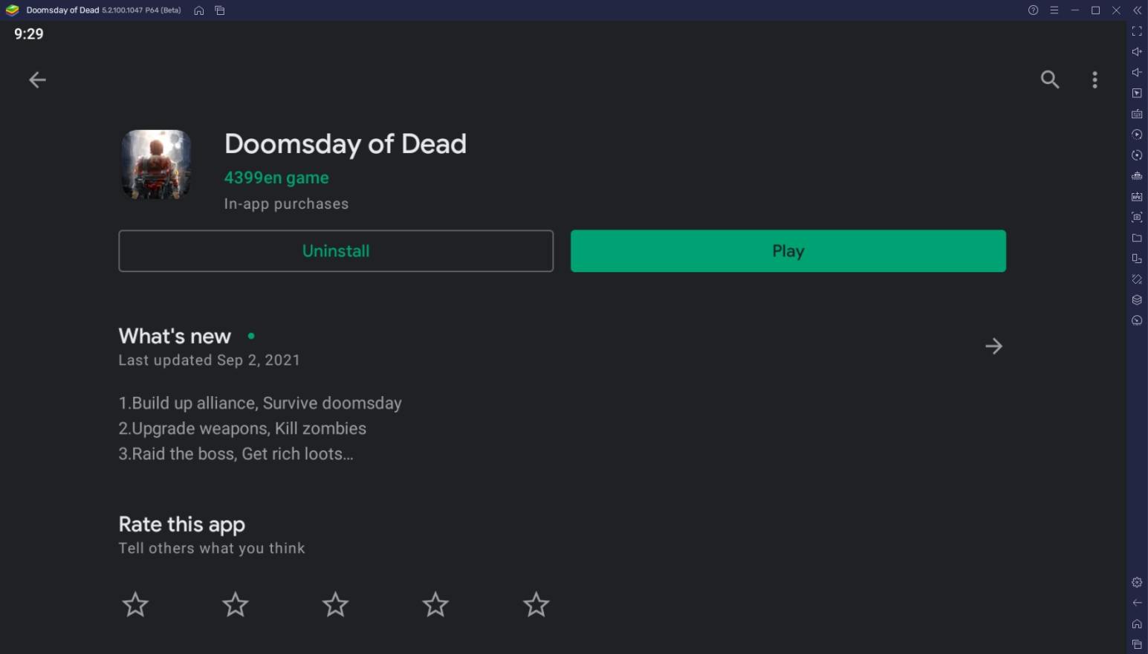1148x654 pixels.
Task: Toggle BlueStacks fullscreen mode
Action: pos(1137,31)
